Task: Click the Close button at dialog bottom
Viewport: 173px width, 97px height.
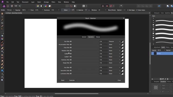Action: click(x=119, y=80)
